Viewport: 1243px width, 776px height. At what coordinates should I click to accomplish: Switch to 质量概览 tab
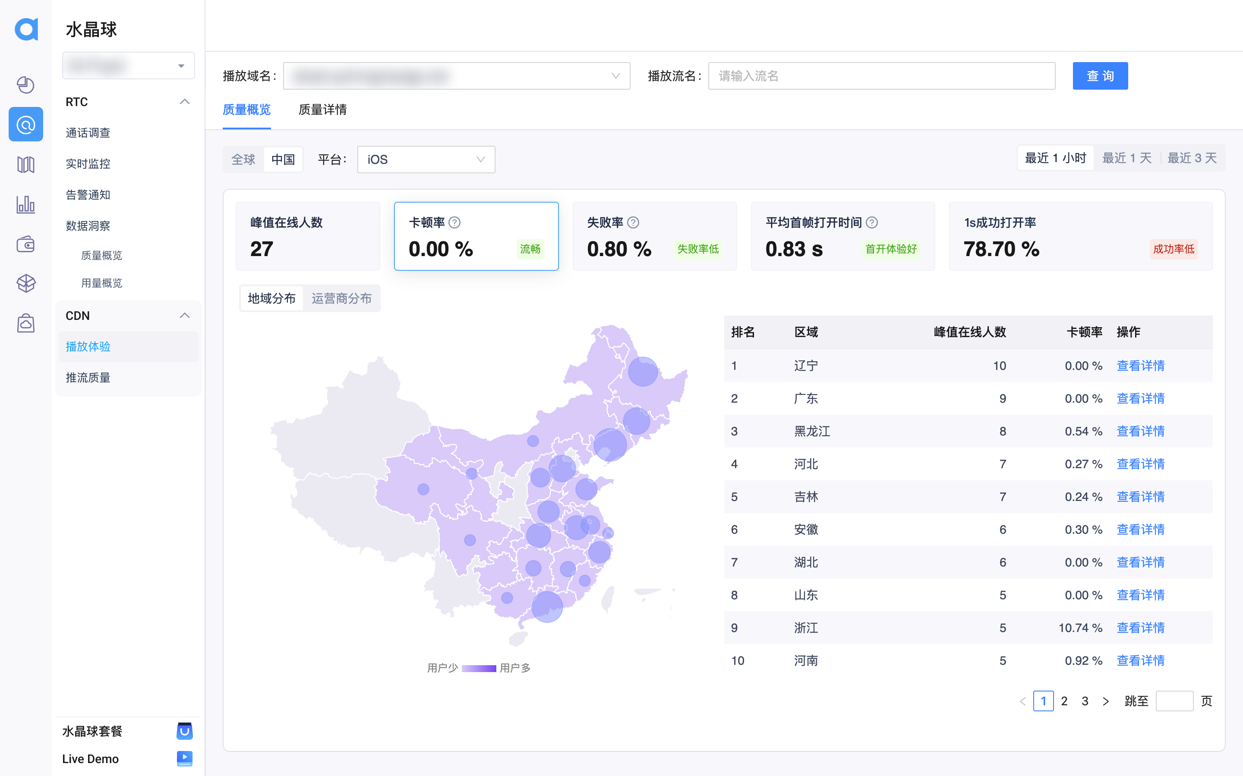(x=246, y=110)
